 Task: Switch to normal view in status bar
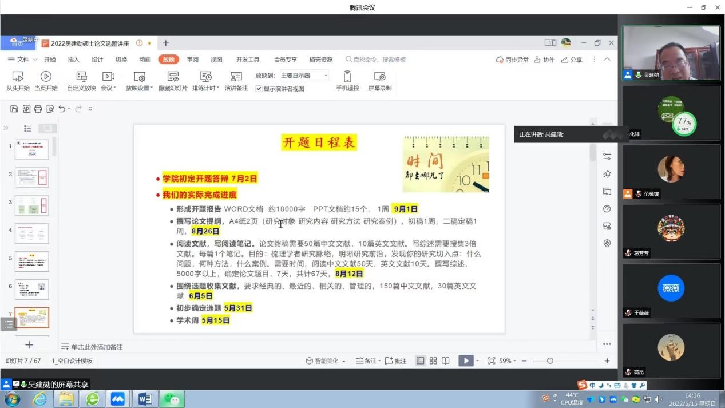coord(421,361)
